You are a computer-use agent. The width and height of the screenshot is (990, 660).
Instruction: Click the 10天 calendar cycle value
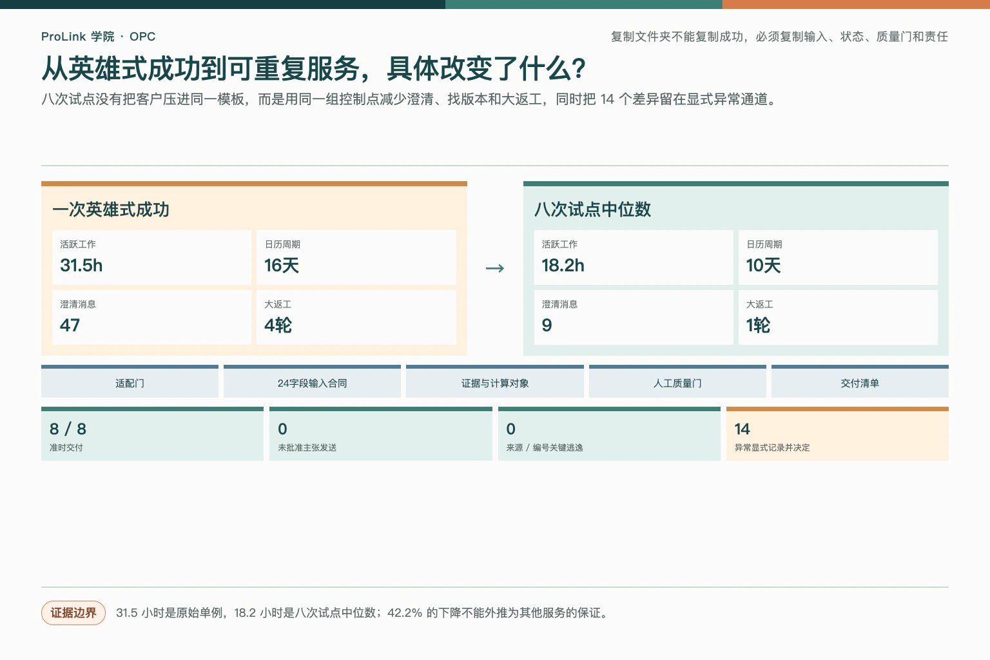click(763, 266)
